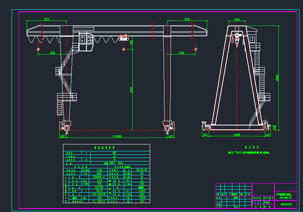Select the 12000 base dimension in side view
Image resolution: width=303 pixels, height=212 pixels.
point(237,135)
